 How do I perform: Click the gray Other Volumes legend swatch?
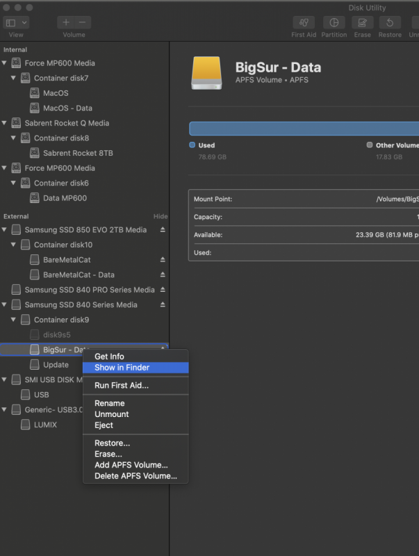(x=370, y=145)
